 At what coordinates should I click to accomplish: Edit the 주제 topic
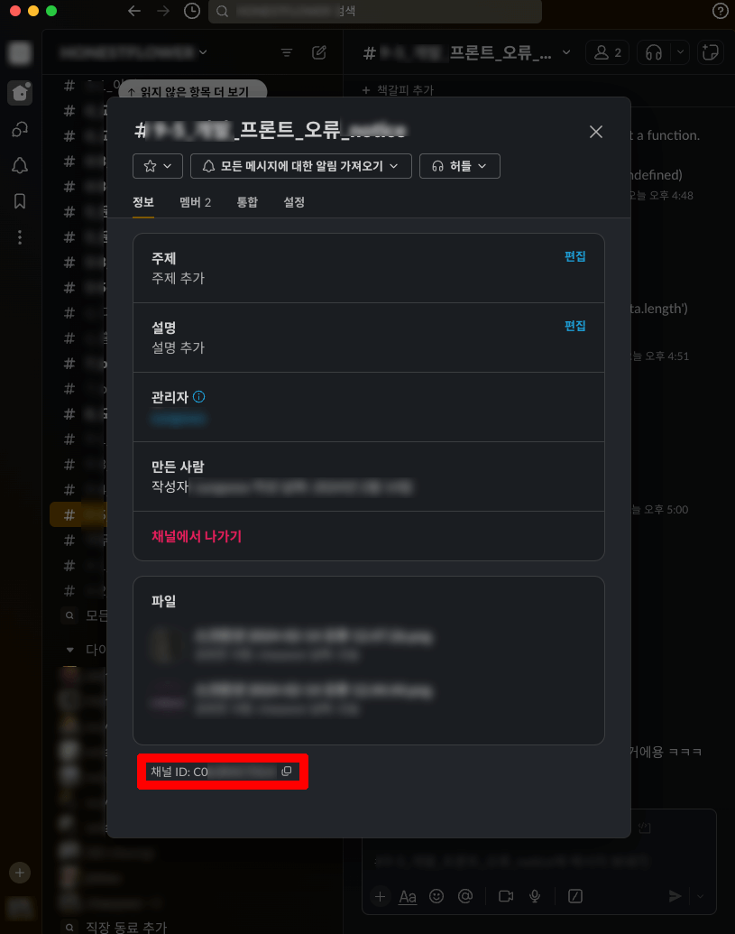pyautogui.click(x=574, y=256)
